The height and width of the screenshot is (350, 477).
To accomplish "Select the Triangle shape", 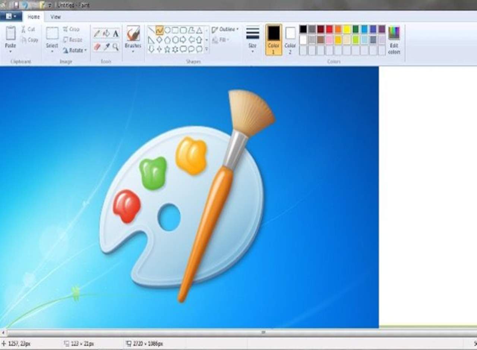I will [199, 30].
